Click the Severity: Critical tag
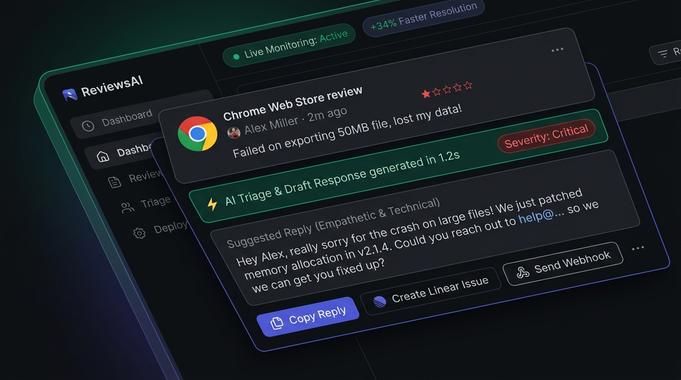 546,137
